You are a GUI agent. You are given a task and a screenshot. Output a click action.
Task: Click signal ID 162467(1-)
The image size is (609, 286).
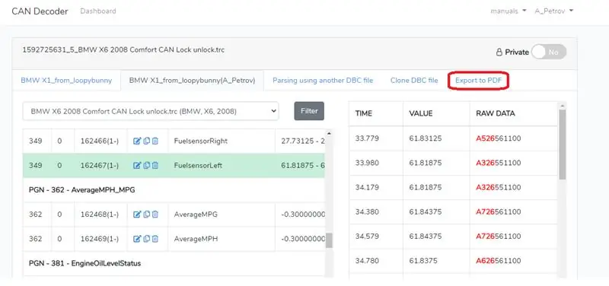100,166
